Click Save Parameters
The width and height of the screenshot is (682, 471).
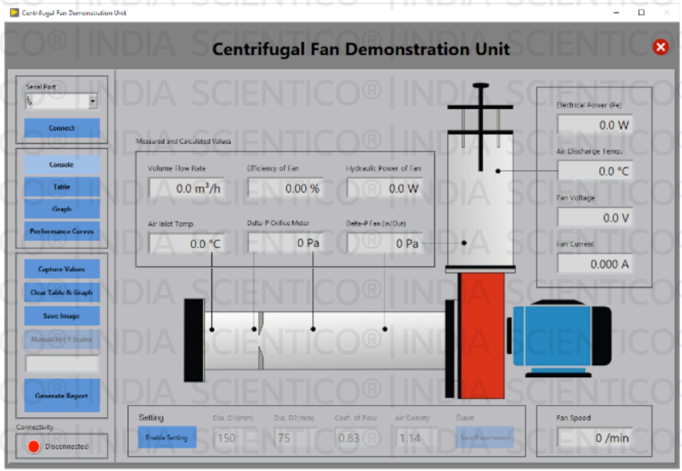point(486,437)
